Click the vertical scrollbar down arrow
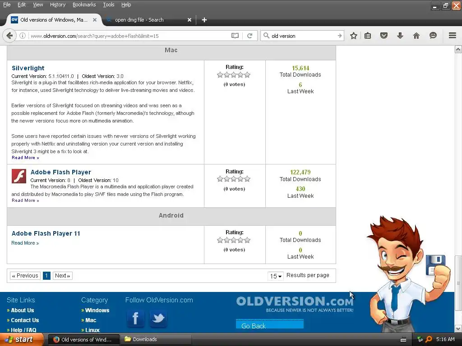The height and width of the screenshot is (346, 462). [458, 328]
